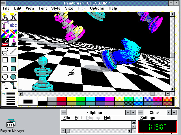This screenshot has width=181, height=135.
Task: Select the thickest line width
Action: [11, 104]
